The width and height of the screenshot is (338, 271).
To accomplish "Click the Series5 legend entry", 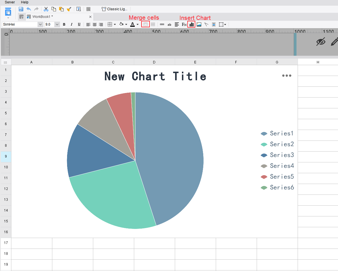I will (277, 177).
